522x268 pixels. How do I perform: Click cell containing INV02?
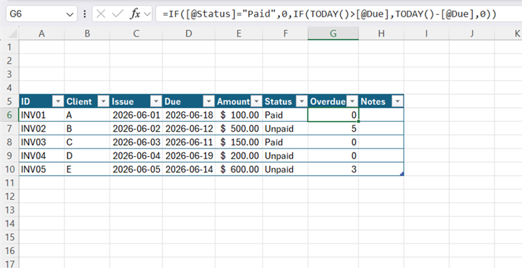(x=41, y=129)
